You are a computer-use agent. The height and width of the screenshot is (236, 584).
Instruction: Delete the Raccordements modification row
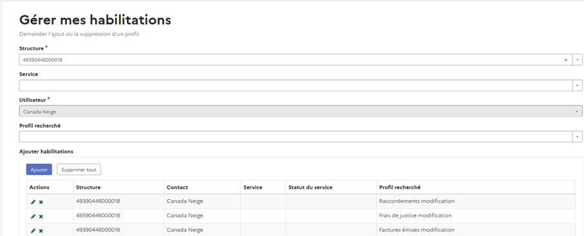[x=41, y=202]
